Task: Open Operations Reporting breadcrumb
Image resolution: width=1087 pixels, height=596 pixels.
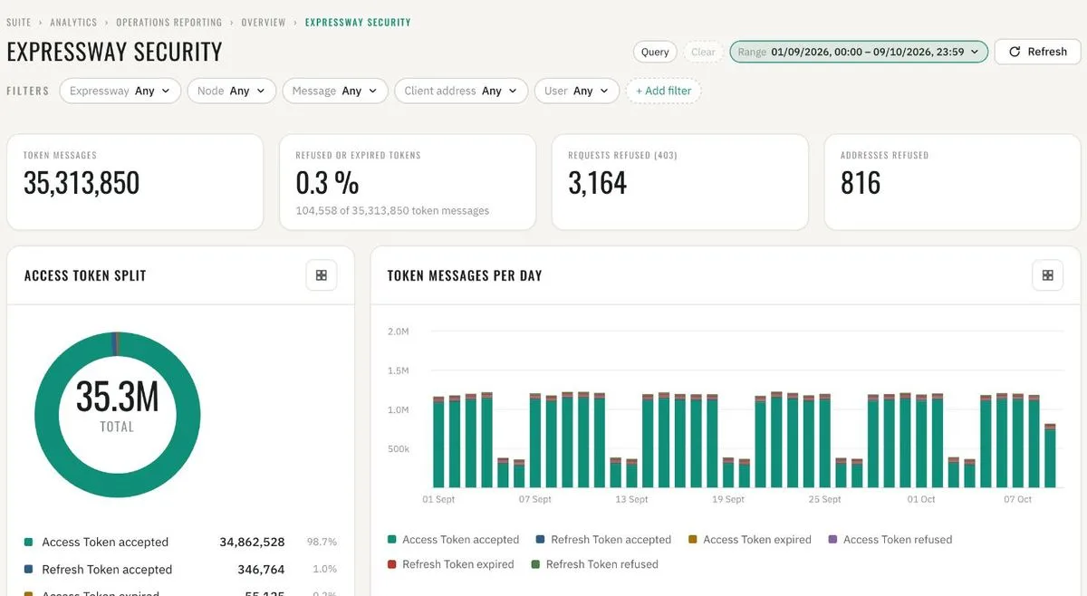Action: [x=169, y=22]
